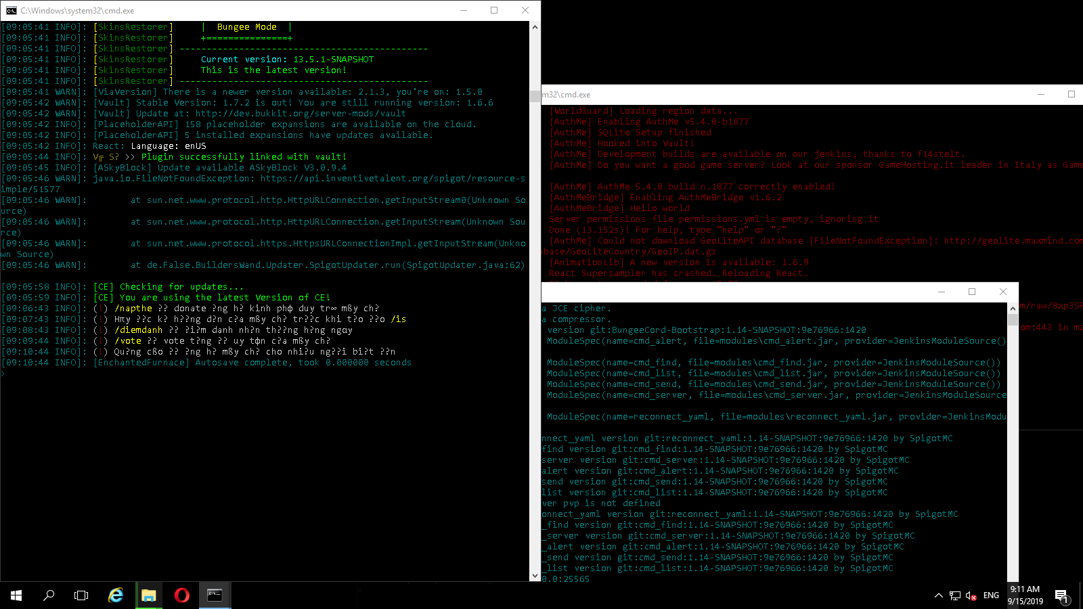
Task: Open Task View from the taskbar
Action: pos(81,595)
